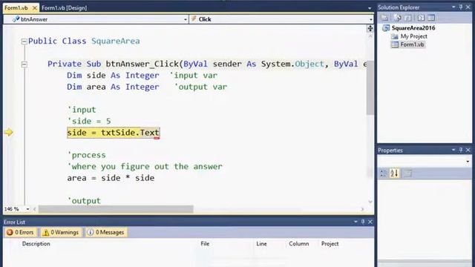Click View Code icon in Solution Explorer

[x=421, y=18]
